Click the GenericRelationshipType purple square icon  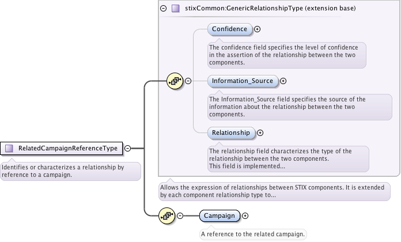(175, 9)
